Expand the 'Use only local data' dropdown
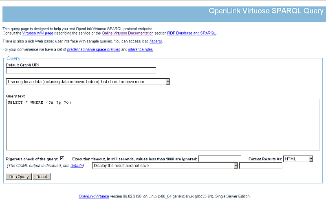Screen dimensions: 326x204 tap(88, 82)
